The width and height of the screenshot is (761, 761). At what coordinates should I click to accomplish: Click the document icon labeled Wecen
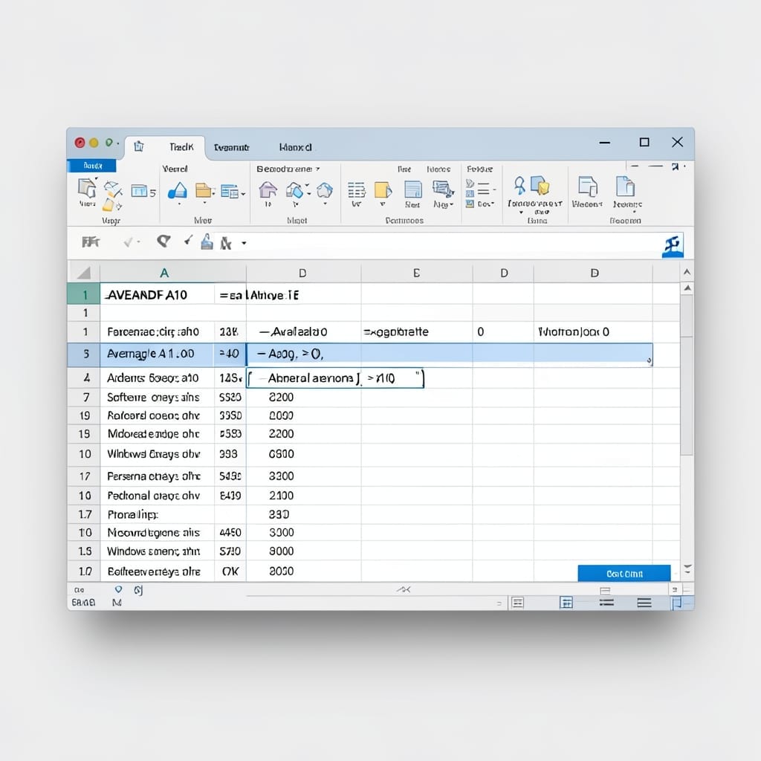click(588, 186)
